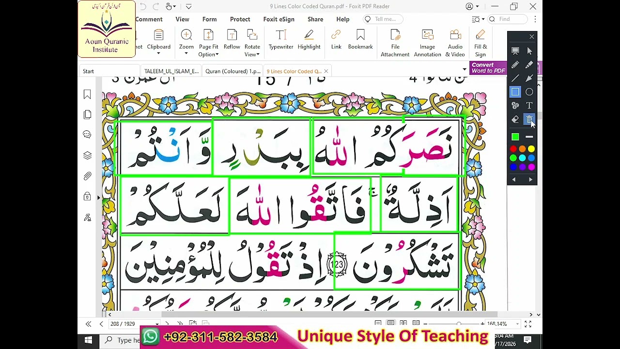Viewport: 620px width, 349px height.
Task: Open the whiteboard screen icon
Action: pyautogui.click(x=515, y=51)
